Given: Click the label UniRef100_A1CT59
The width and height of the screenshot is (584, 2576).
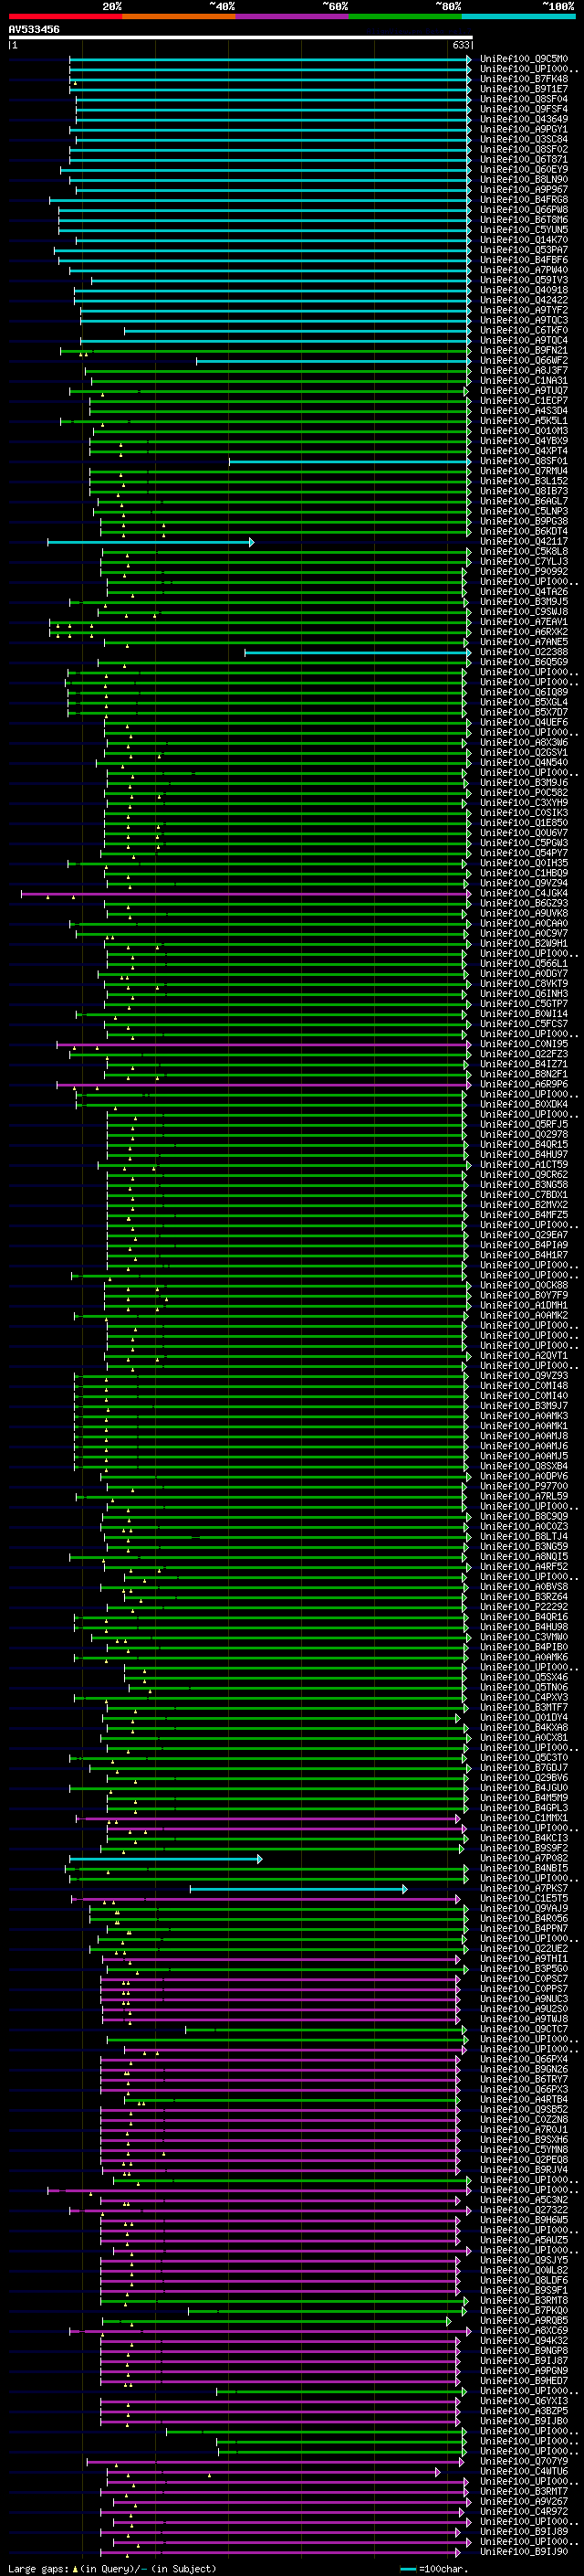Looking at the screenshot, I should click(524, 1165).
